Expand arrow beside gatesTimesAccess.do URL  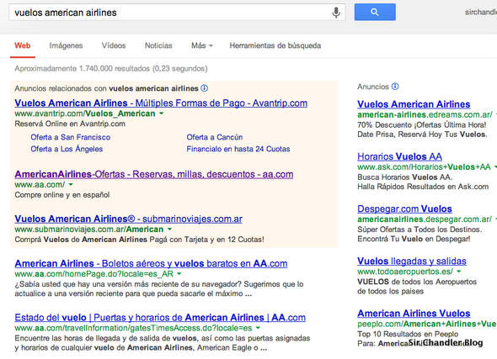258,328
